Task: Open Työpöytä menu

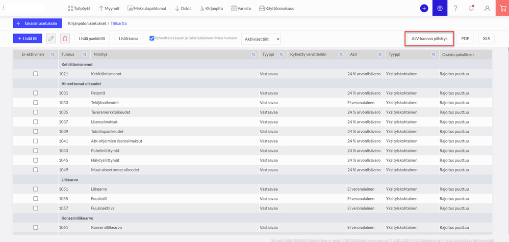Action: 79,9
